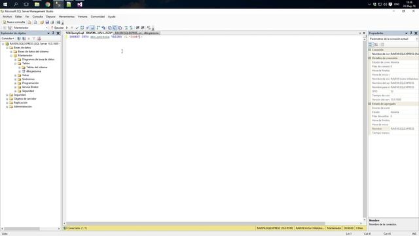Open the Herramientas menu
The image size is (419, 236).
tap(67, 16)
